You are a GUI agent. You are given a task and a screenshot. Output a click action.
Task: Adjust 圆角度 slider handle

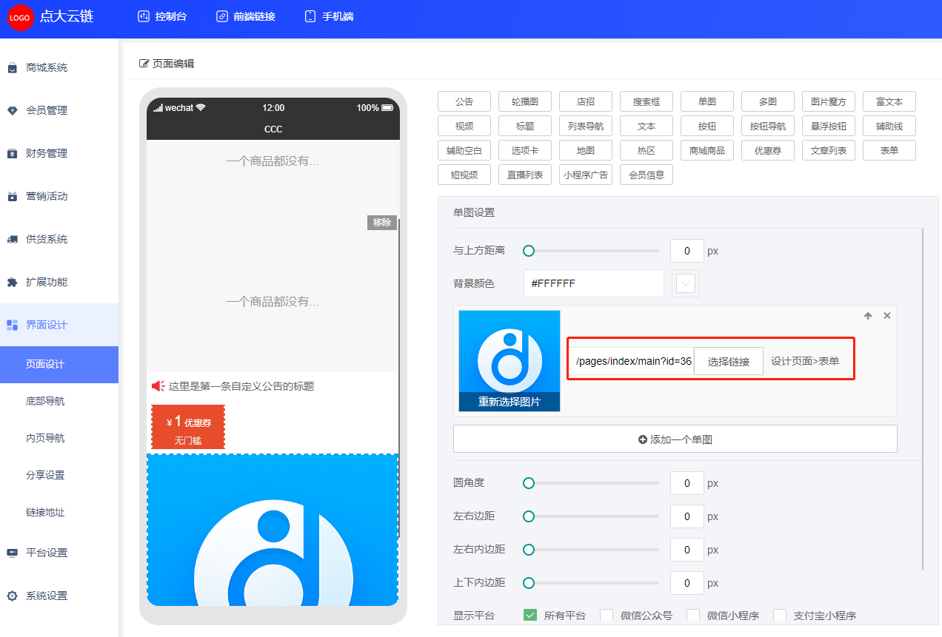pyautogui.click(x=529, y=483)
